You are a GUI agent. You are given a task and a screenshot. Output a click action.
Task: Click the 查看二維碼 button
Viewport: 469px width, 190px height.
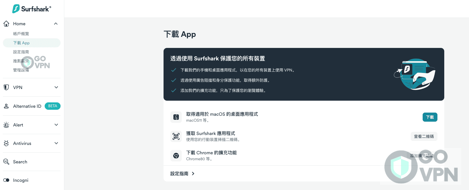click(x=424, y=136)
